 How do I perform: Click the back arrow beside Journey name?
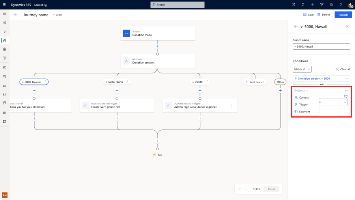point(16,15)
